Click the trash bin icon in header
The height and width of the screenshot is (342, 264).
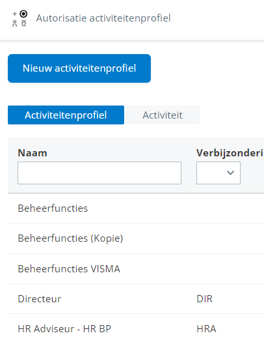click(x=23, y=23)
